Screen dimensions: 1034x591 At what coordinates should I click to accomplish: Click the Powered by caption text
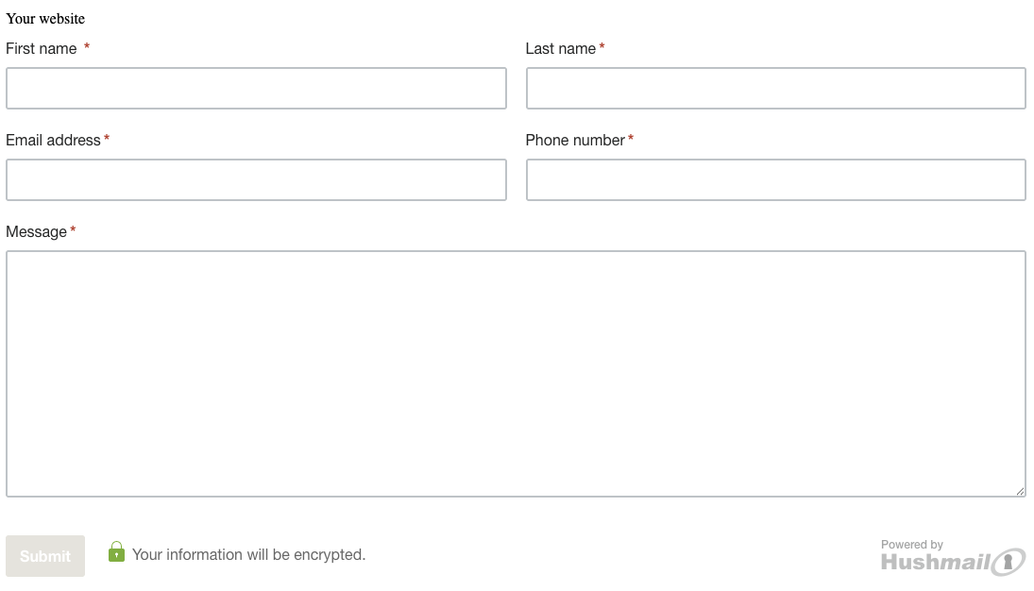coord(912,545)
